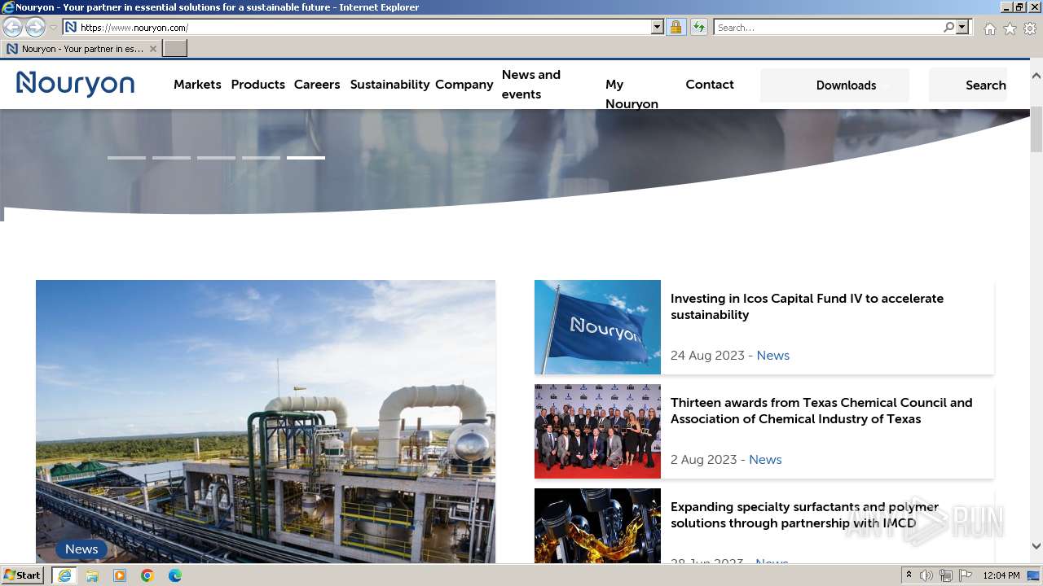The height and width of the screenshot is (586, 1043).
Task: Open the Products menu
Action: pyautogui.click(x=257, y=85)
